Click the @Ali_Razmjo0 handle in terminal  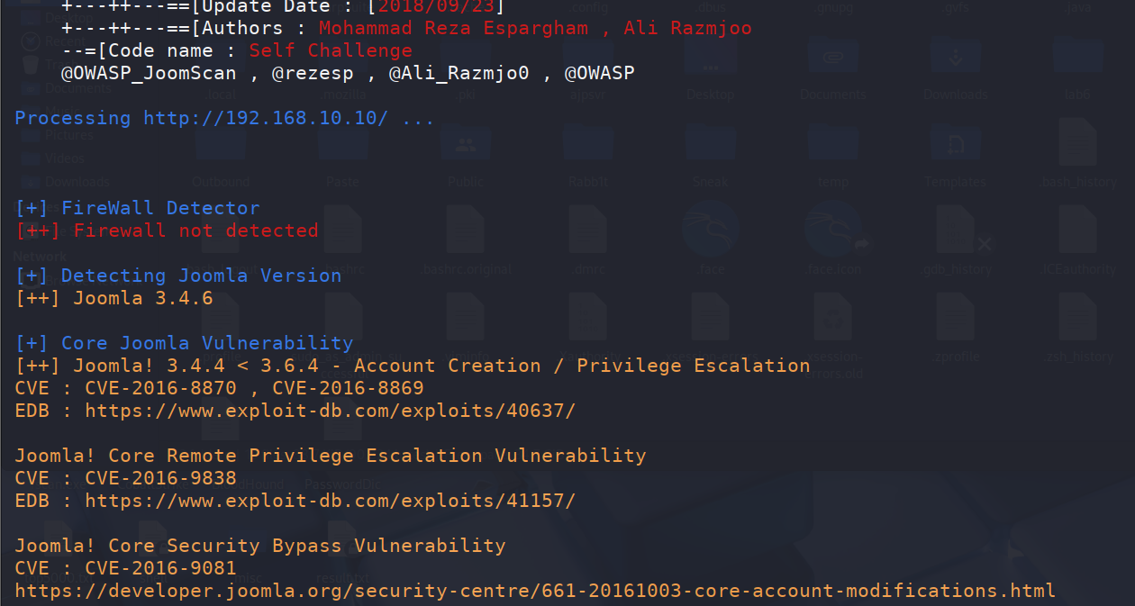(459, 73)
